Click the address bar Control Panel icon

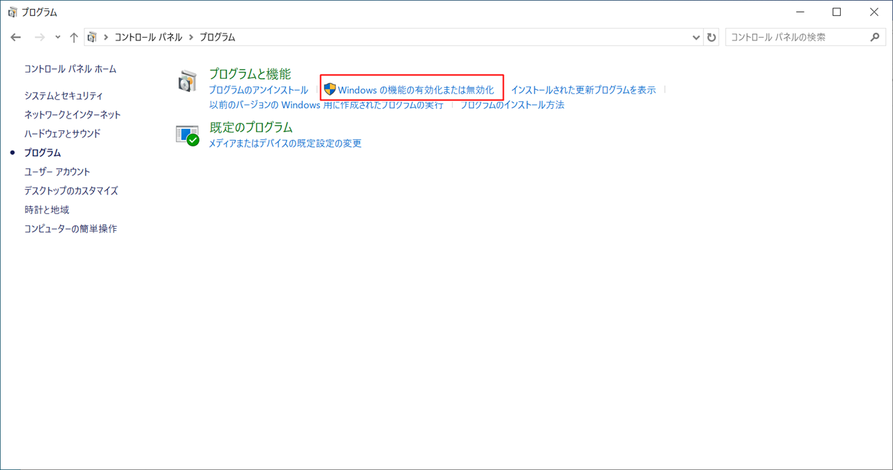pyautogui.click(x=93, y=38)
